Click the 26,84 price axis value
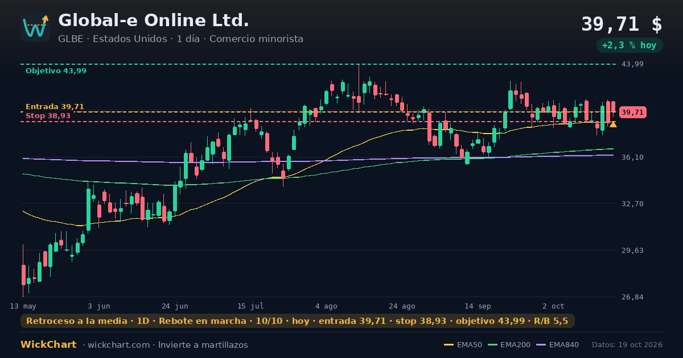Image resolution: width=683 pixels, height=358 pixels. click(x=632, y=297)
